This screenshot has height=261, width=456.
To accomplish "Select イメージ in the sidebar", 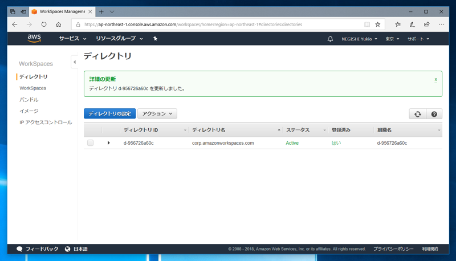I will coord(29,111).
